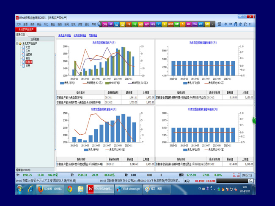This screenshot has width=275, height=206.
Task: Click the WEI toolbar icon
Action: point(141,24)
